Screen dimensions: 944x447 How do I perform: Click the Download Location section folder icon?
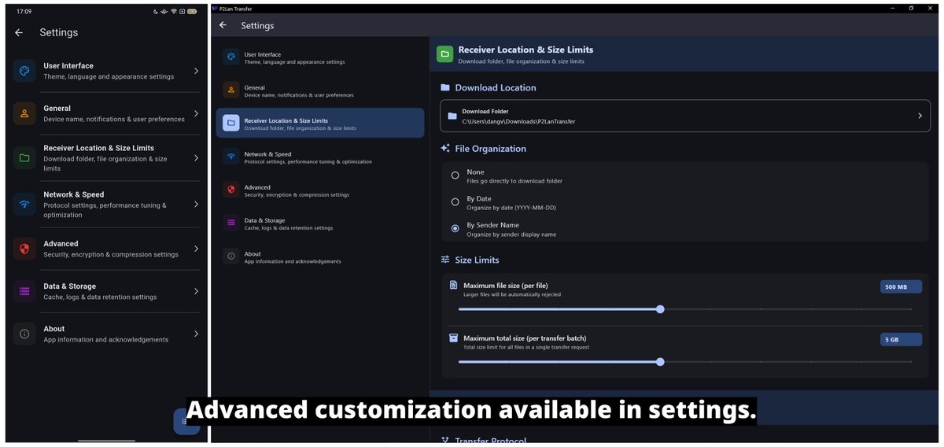tap(445, 88)
